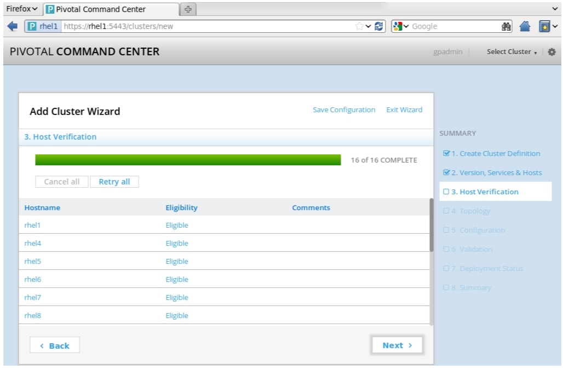Click Eligible status for rhel8
The height and width of the screenshot is (381, 563).
coord(177,316)
